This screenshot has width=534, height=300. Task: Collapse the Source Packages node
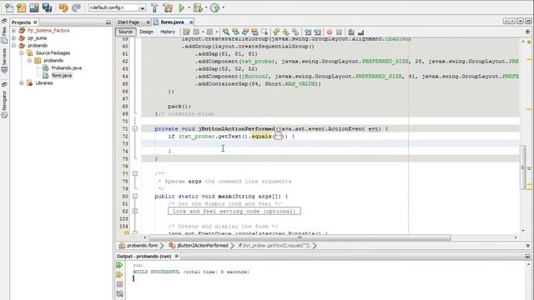22,53
